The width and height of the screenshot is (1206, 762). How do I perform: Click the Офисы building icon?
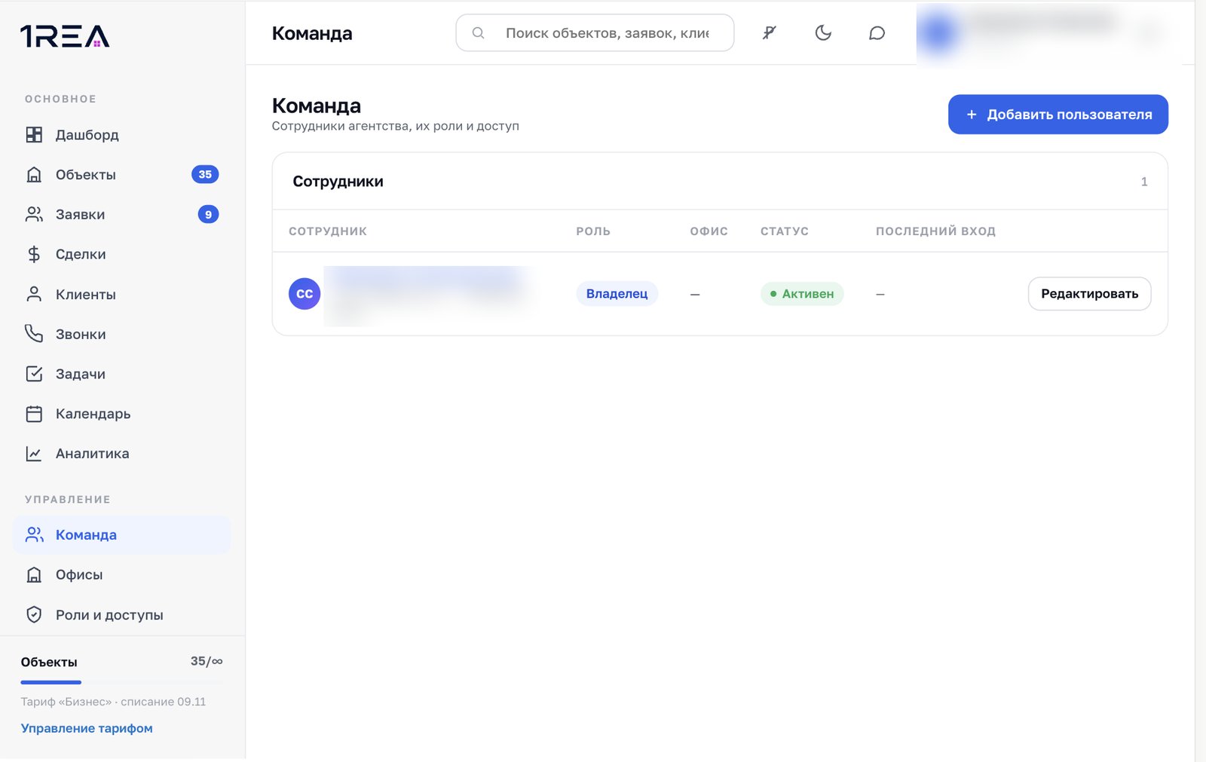click(34, 575)
